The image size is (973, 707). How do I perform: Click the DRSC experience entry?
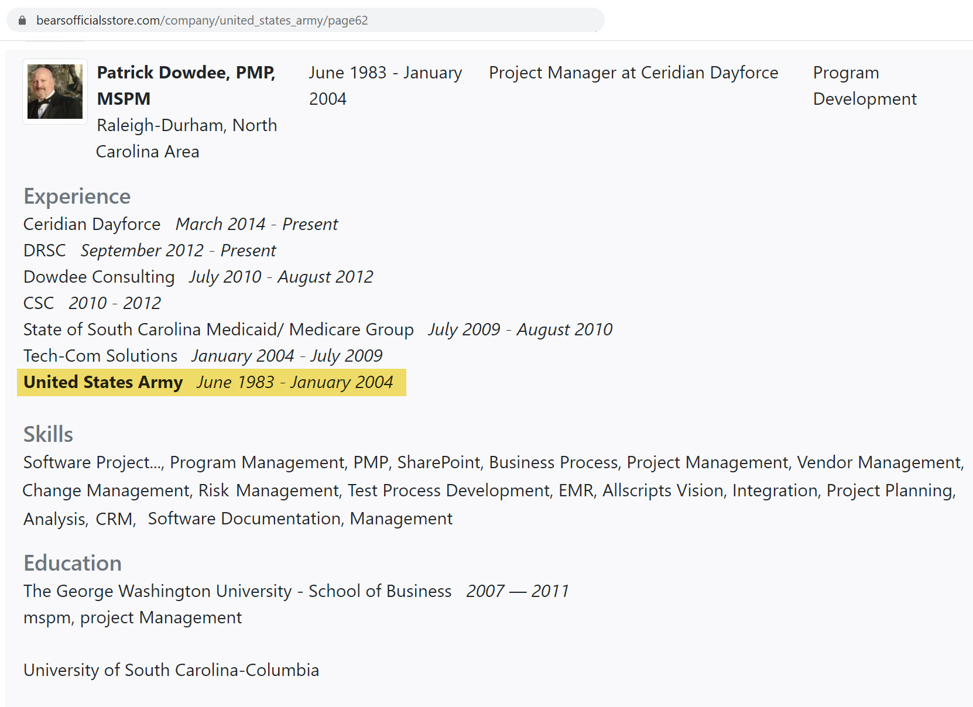tap(44, 250)
